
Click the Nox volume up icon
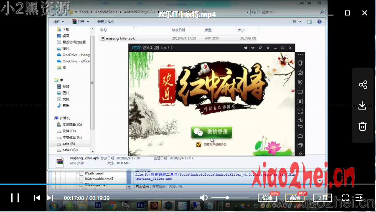(x=300, y=120)
